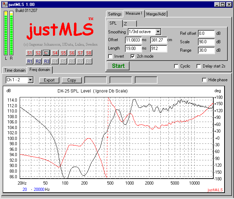234x199 pixels.
Task: Close the justMLS window
Action: click(229, 5)
